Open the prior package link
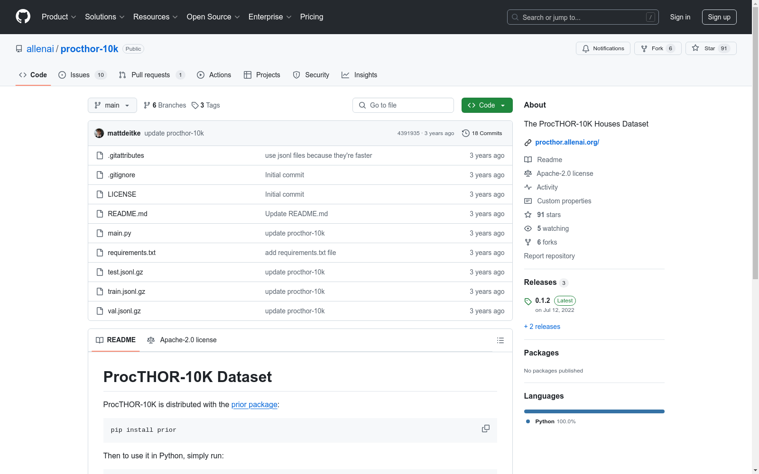759x474 pixels. click(254, 404)
